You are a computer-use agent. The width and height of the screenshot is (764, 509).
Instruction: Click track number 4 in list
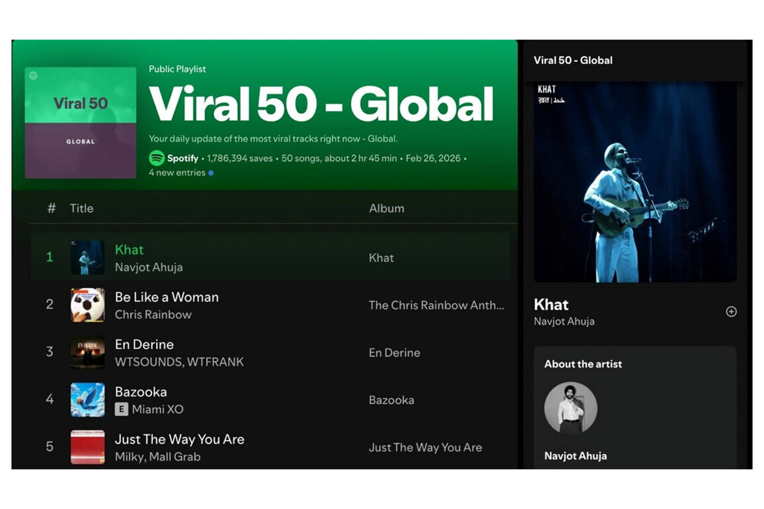pos(50,399)
